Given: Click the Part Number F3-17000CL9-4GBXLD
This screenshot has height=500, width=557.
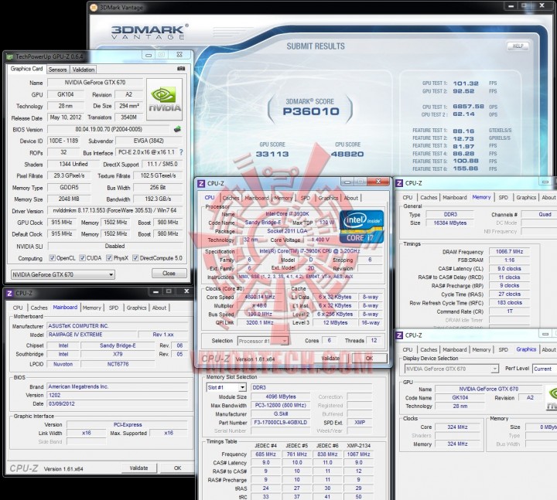Looking at the screenshot, I should [x=281, y=422].
